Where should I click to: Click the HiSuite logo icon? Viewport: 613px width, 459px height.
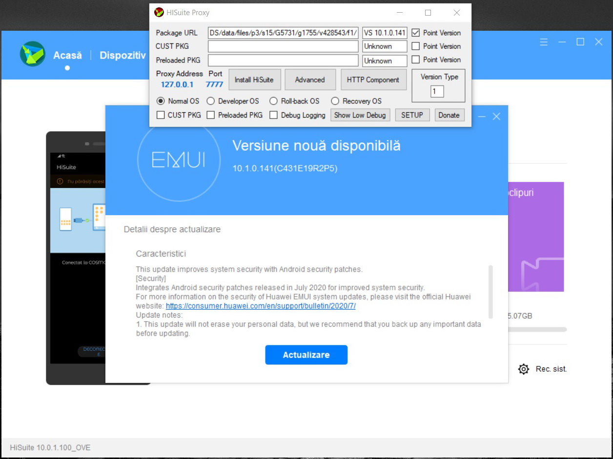click(32, 54)
